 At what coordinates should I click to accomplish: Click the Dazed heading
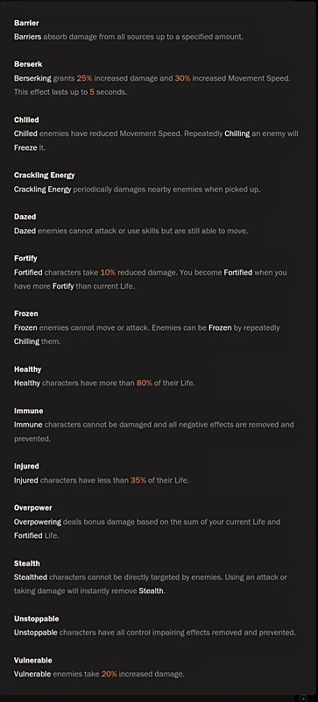pos(25,217)
